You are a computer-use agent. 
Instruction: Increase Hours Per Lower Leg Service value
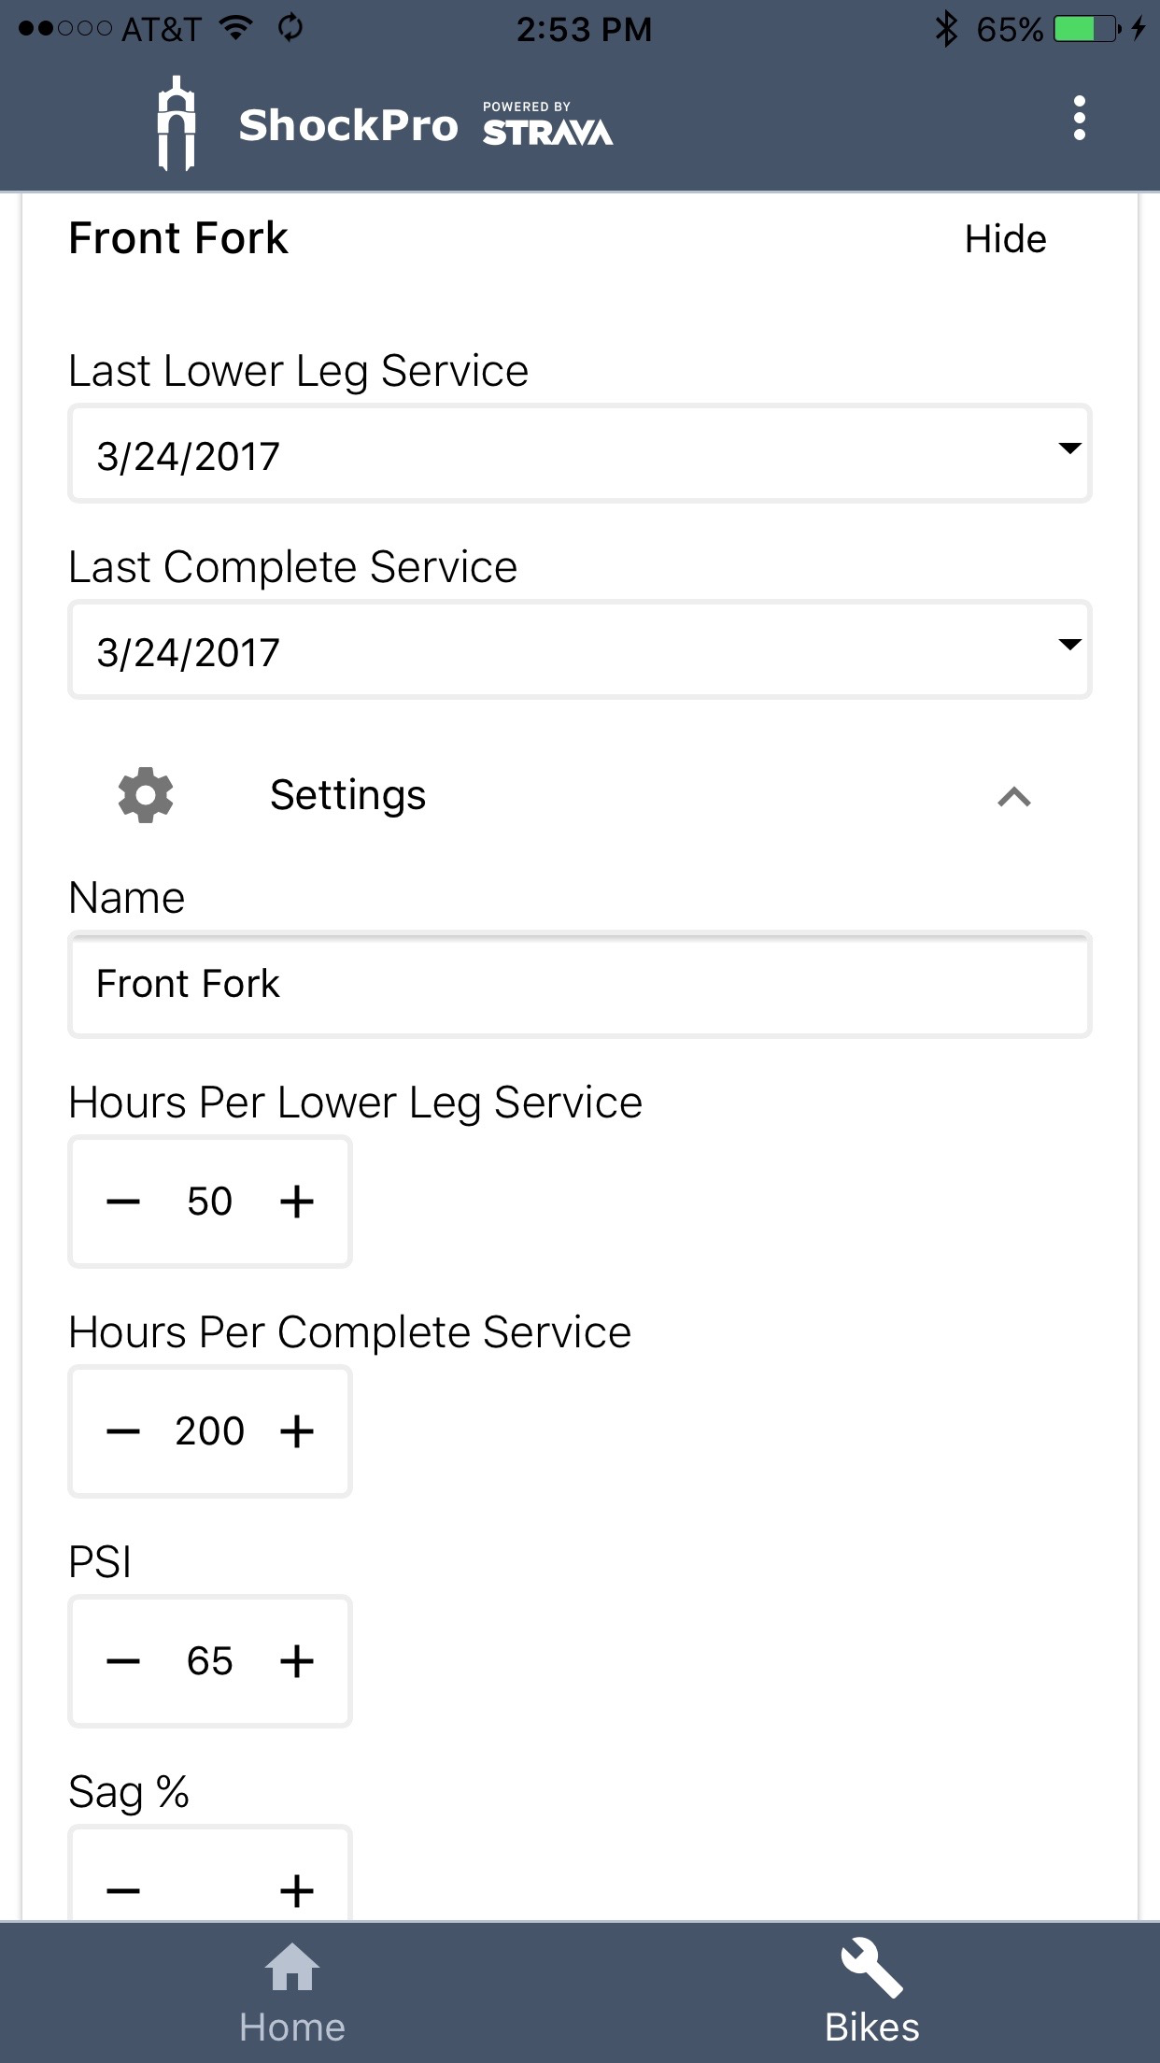297,1202
